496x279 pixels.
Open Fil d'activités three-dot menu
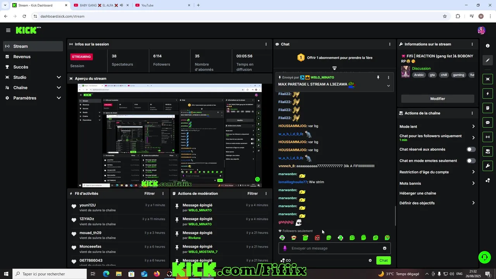(x=163, y=193)
